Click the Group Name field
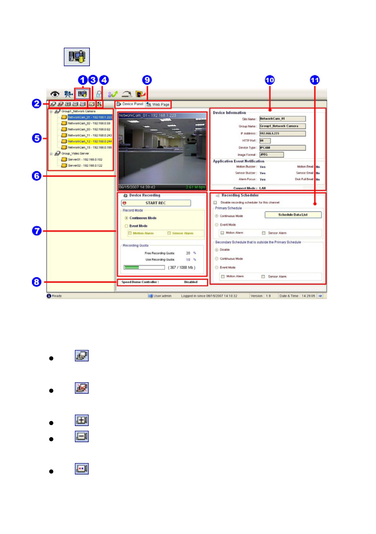Screen dimensions: 376x534 [x=282, y=126]
